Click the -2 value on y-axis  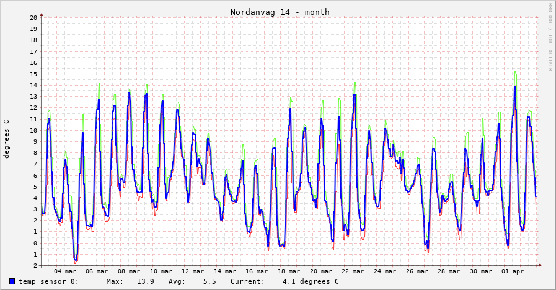pos(33,265)
